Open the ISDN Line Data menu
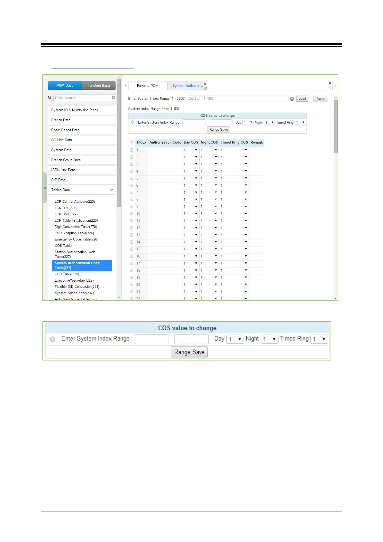Viewport: 383px width, 542px height. 82,170
